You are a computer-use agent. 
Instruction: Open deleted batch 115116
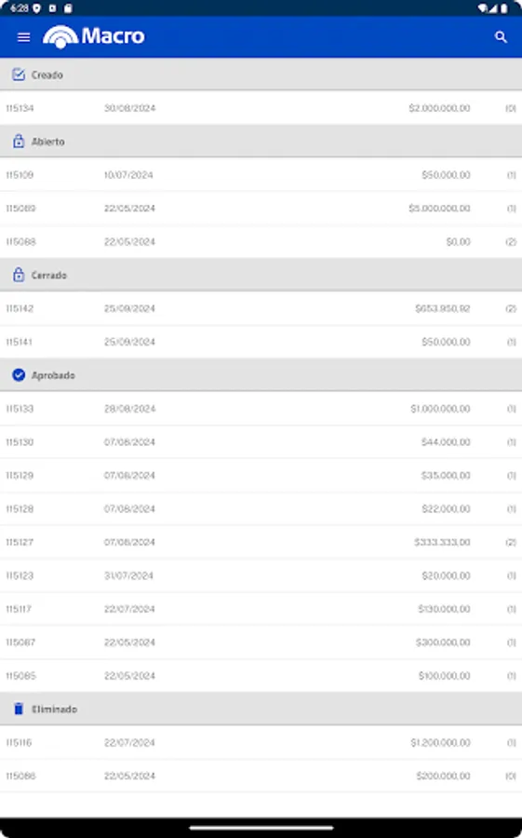pyautogui.click(x=261, y=742)
